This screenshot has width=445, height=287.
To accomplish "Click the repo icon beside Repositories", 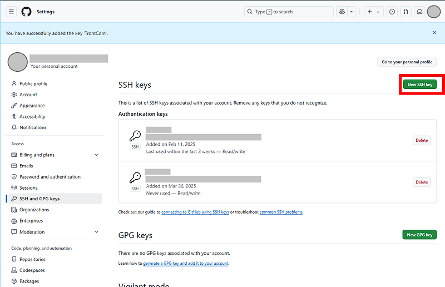I will click(x=14, y=259).
